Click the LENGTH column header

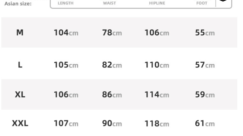pyautogui.click(x=65, y=3)
